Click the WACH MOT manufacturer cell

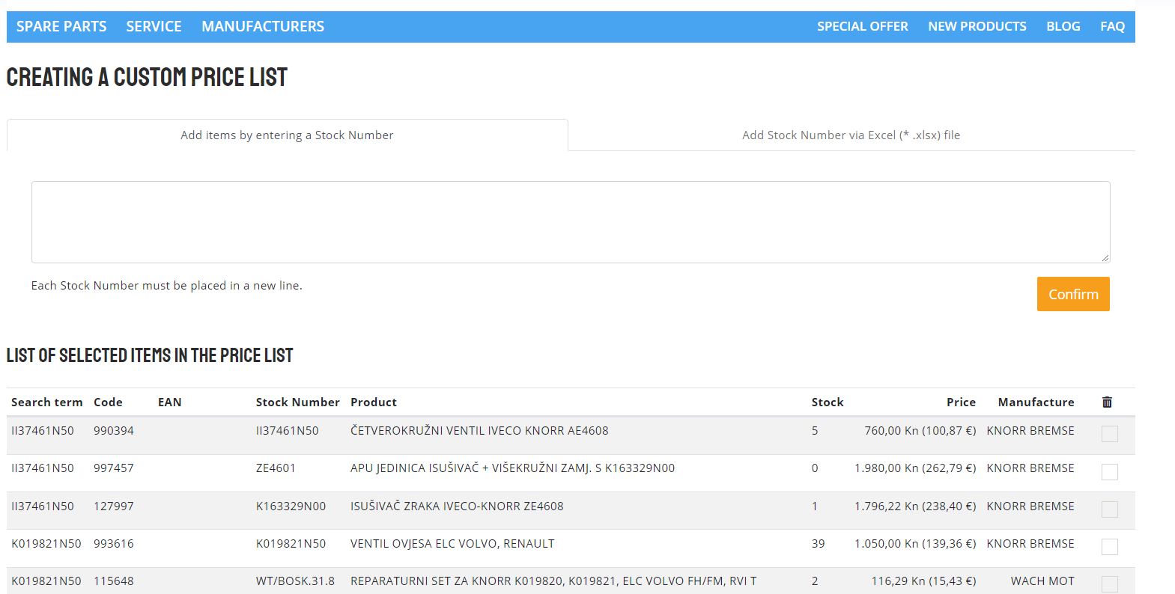1042,581
